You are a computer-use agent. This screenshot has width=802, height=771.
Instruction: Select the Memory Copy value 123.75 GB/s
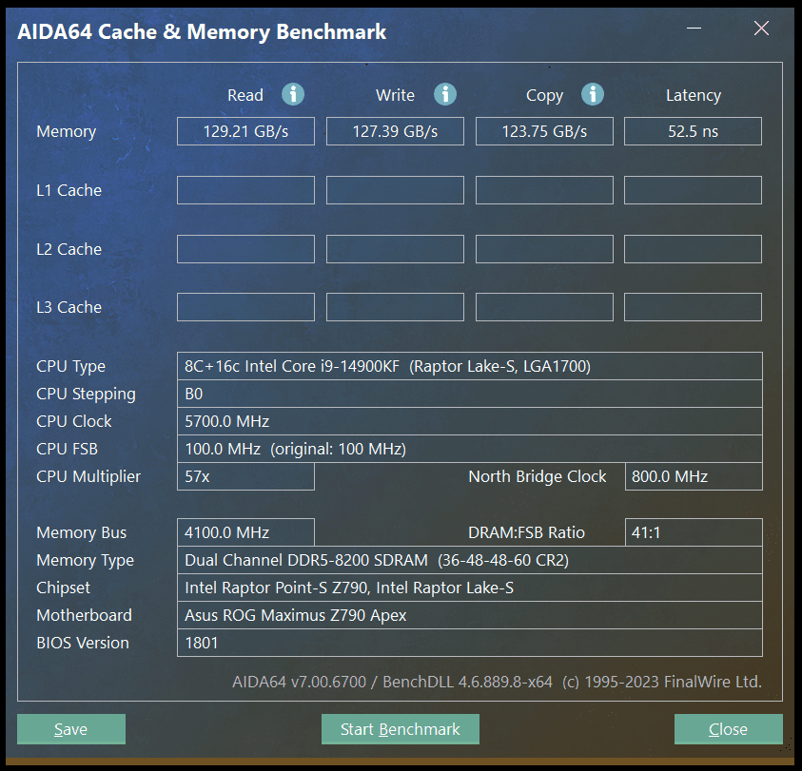pos(544,131)
